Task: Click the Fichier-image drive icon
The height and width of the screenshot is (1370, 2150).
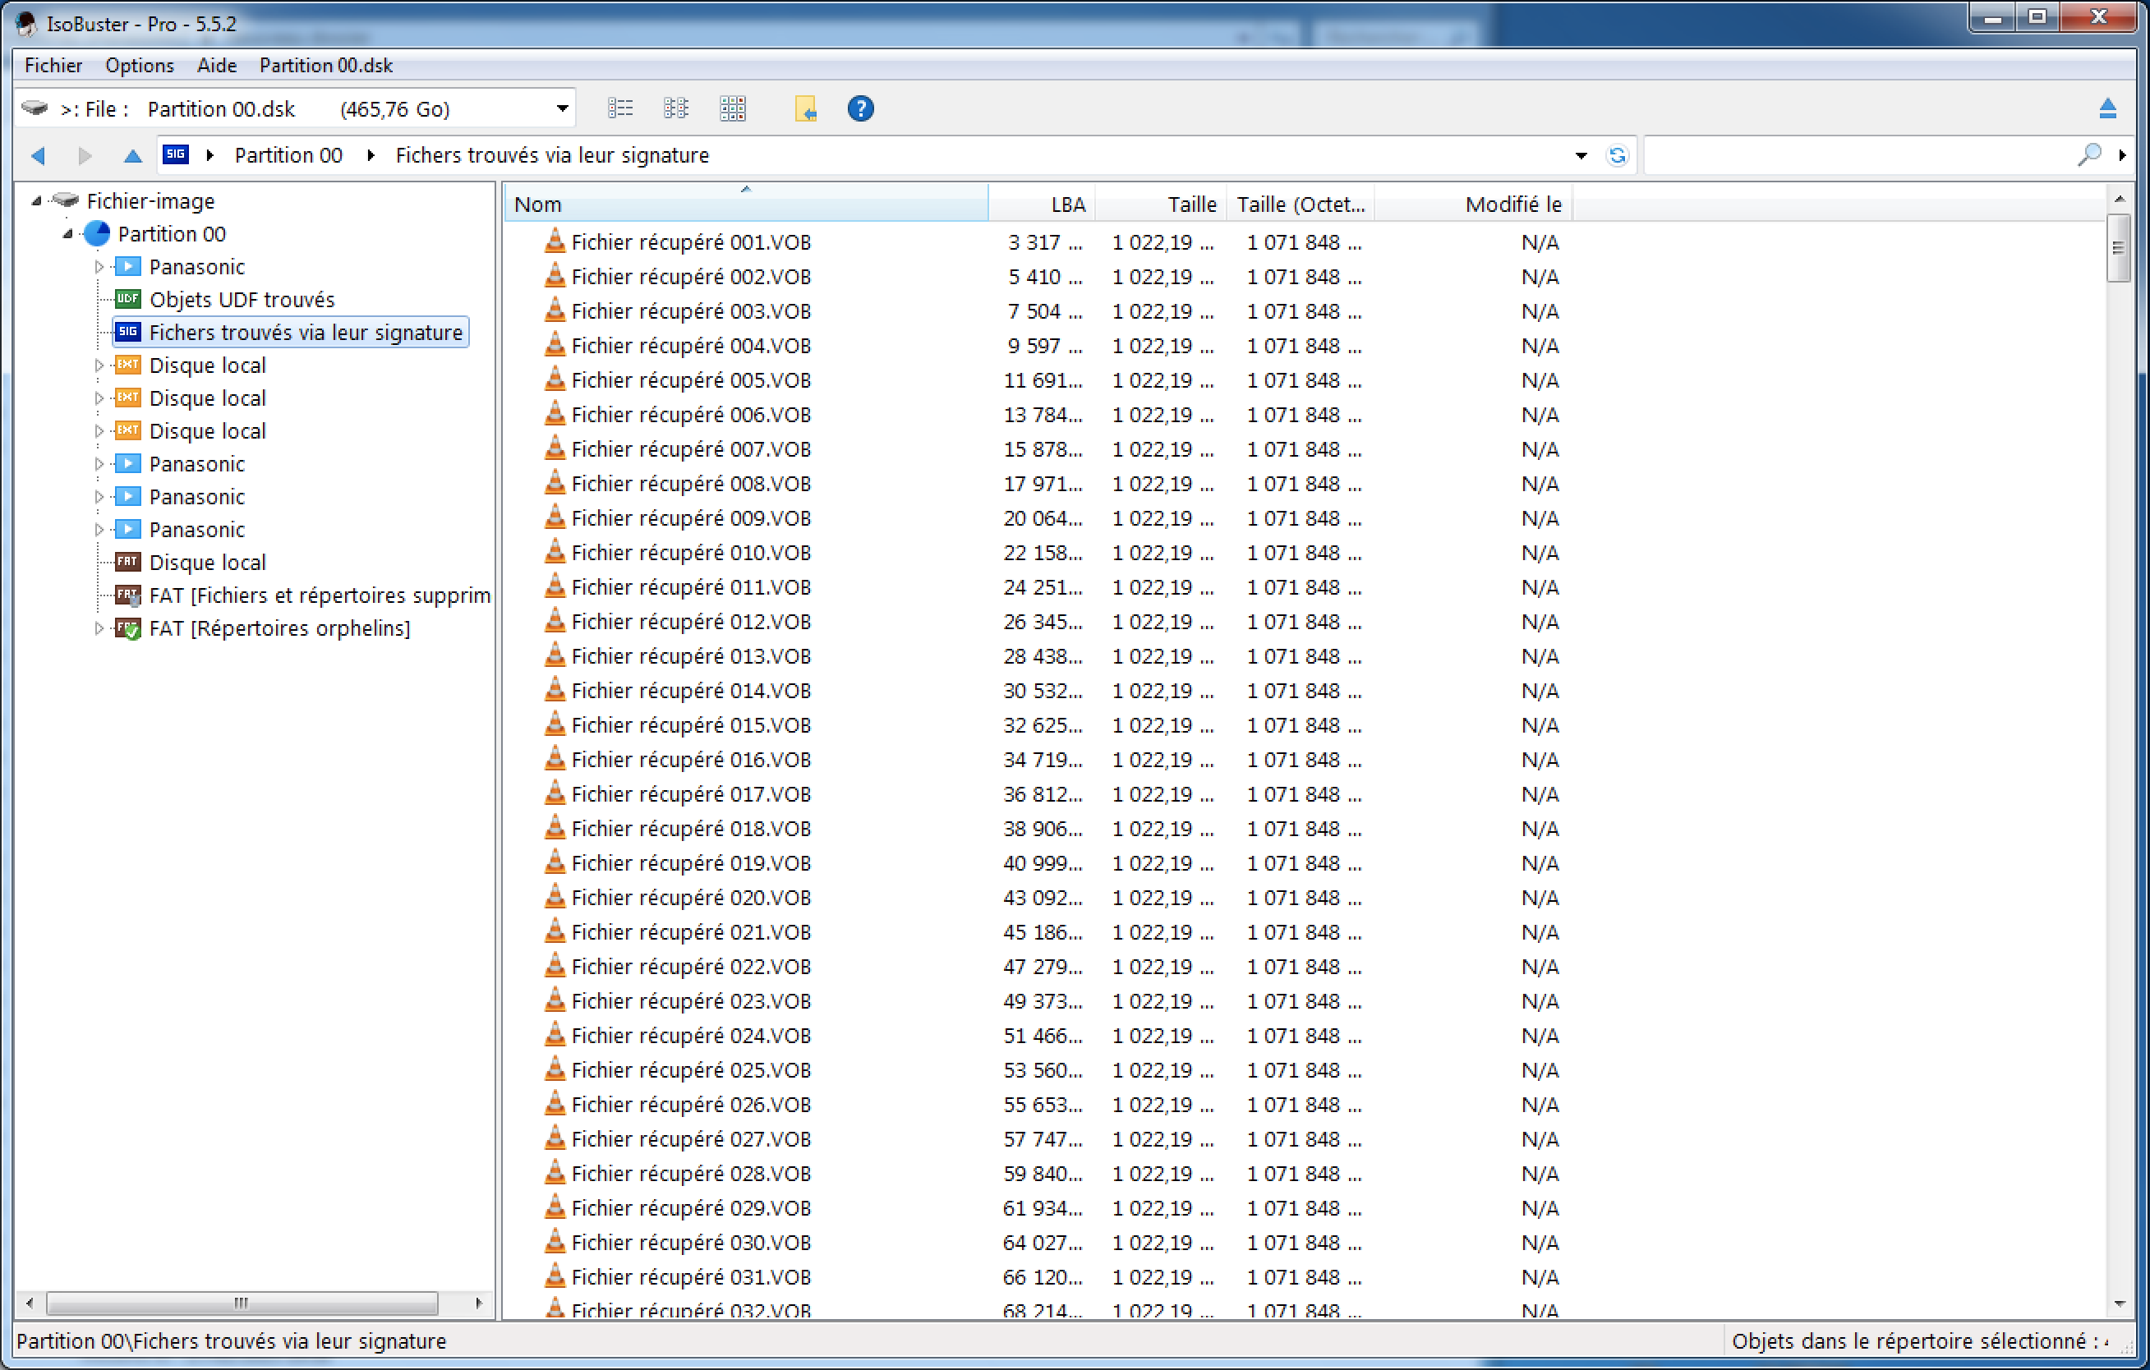Action: pyautogui.click(x=65, y=200)
